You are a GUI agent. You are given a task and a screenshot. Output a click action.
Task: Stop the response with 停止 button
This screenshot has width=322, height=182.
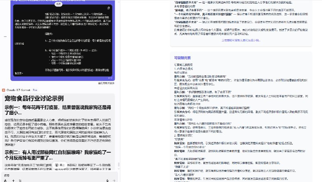[x=60, y=165]
